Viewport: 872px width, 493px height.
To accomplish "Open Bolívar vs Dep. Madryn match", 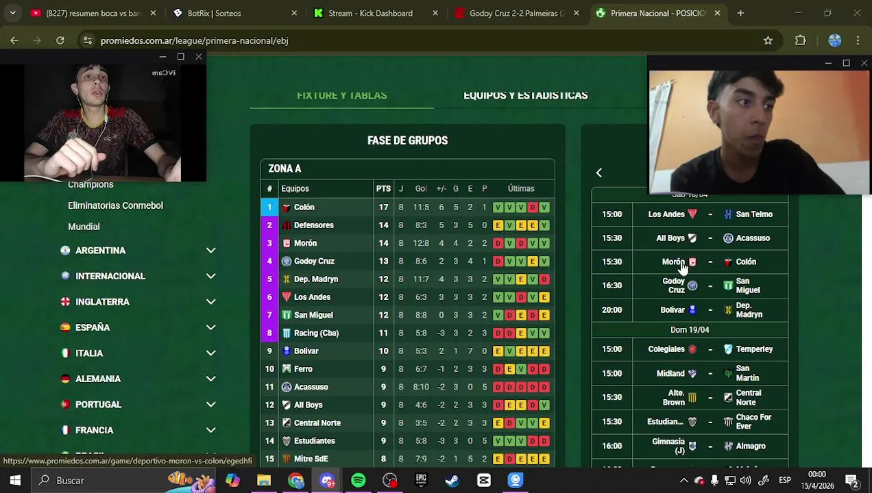I will pyautogui.click(x=690, y=310).
